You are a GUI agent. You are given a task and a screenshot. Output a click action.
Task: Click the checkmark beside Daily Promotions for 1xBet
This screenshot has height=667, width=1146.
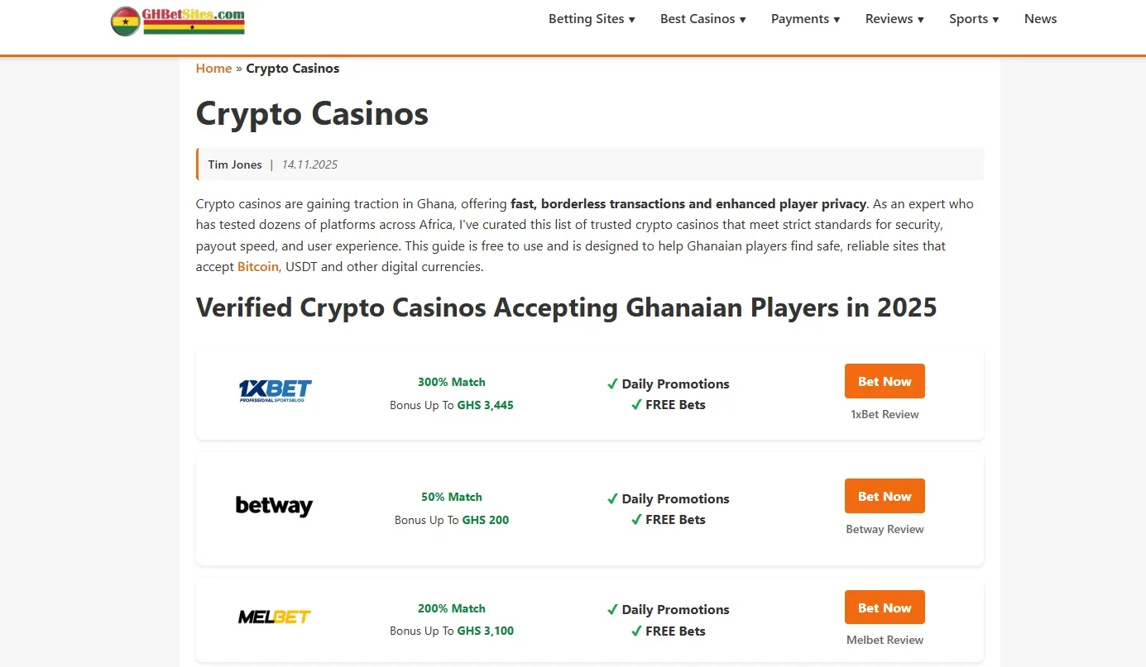coord(612,384)
